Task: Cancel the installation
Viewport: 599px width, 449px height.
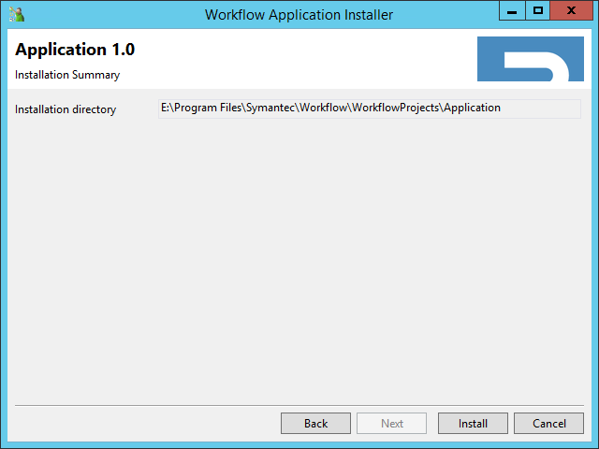Action: [x=548, y=423]
